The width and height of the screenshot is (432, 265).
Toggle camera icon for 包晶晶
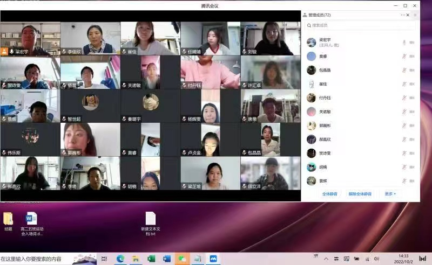coord(412,70)
